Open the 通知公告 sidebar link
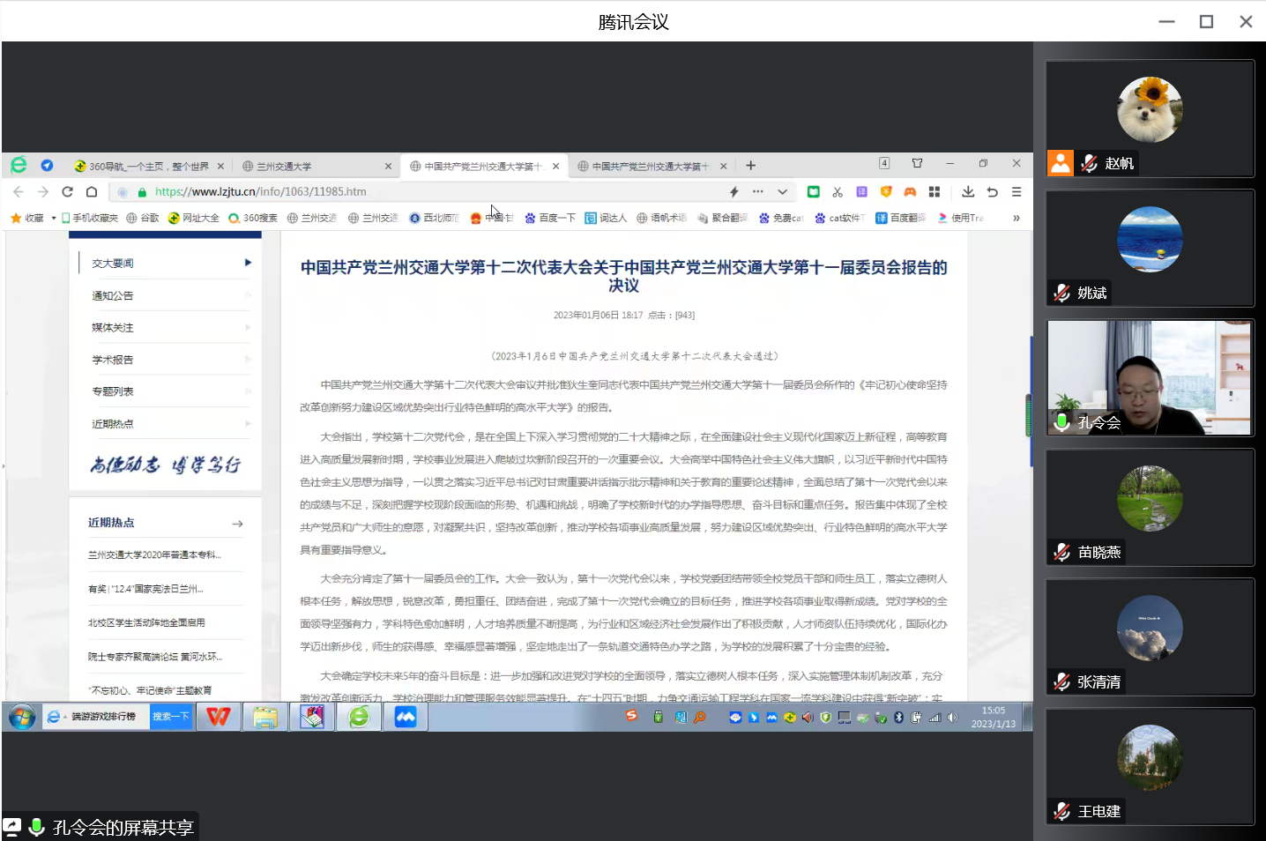The height and width of the screenshot is (841, 1266). (113, 295)
